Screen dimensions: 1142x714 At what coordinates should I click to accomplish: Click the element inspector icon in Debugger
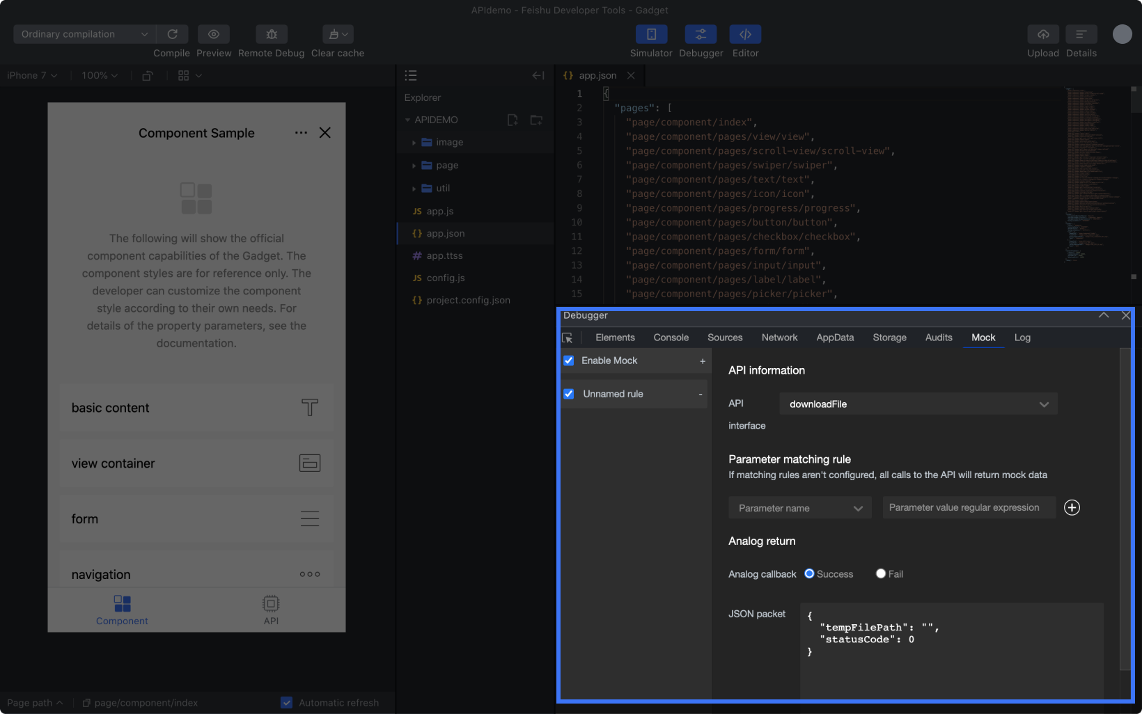pyautogui.click(x=568, y=338)
